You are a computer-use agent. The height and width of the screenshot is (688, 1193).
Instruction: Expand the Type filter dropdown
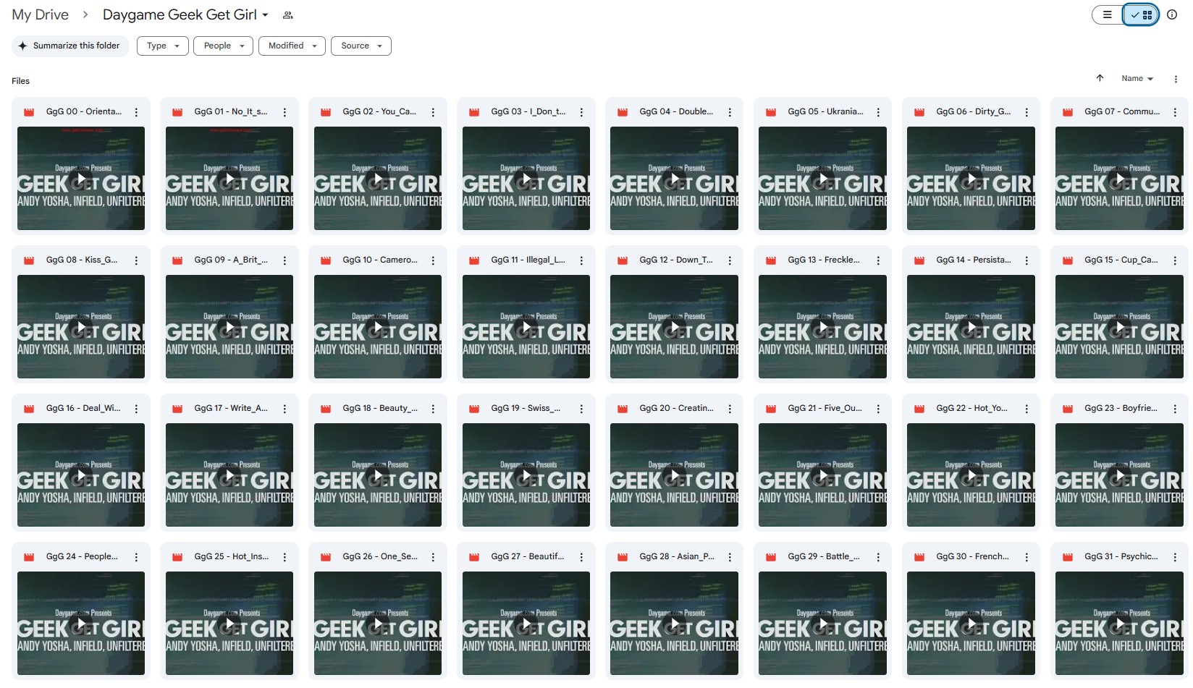[162, 46]
